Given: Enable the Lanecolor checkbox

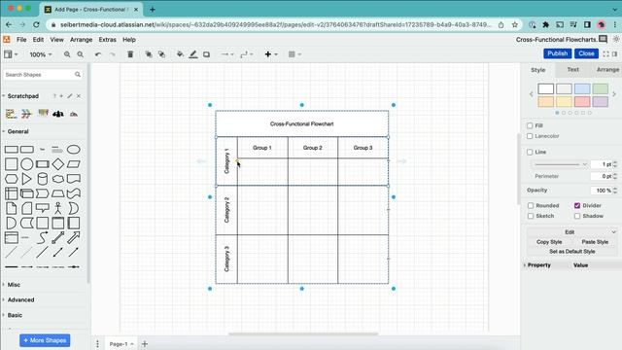Looking at the screenshot, I should (530, 136).
